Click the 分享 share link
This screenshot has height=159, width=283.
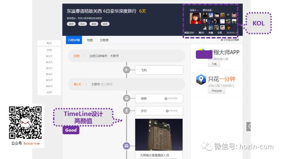[x=220, y=33]
